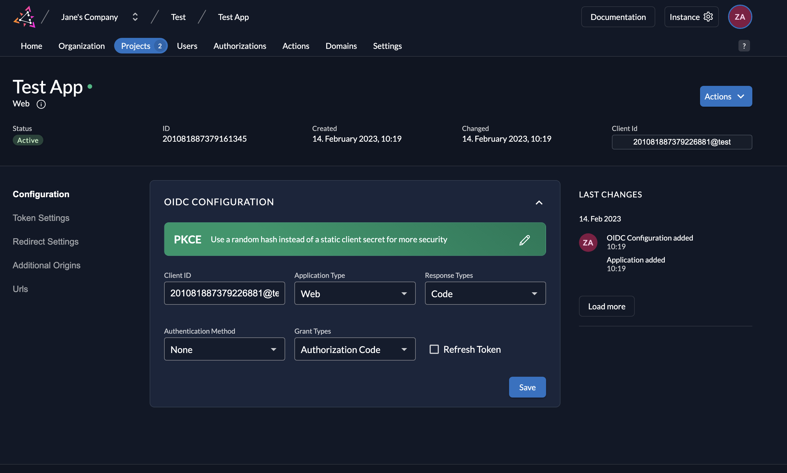The width and height of the screenshot is (787, 473).
Task: Select the Authentication Method combo box
Action: (224, 349)
